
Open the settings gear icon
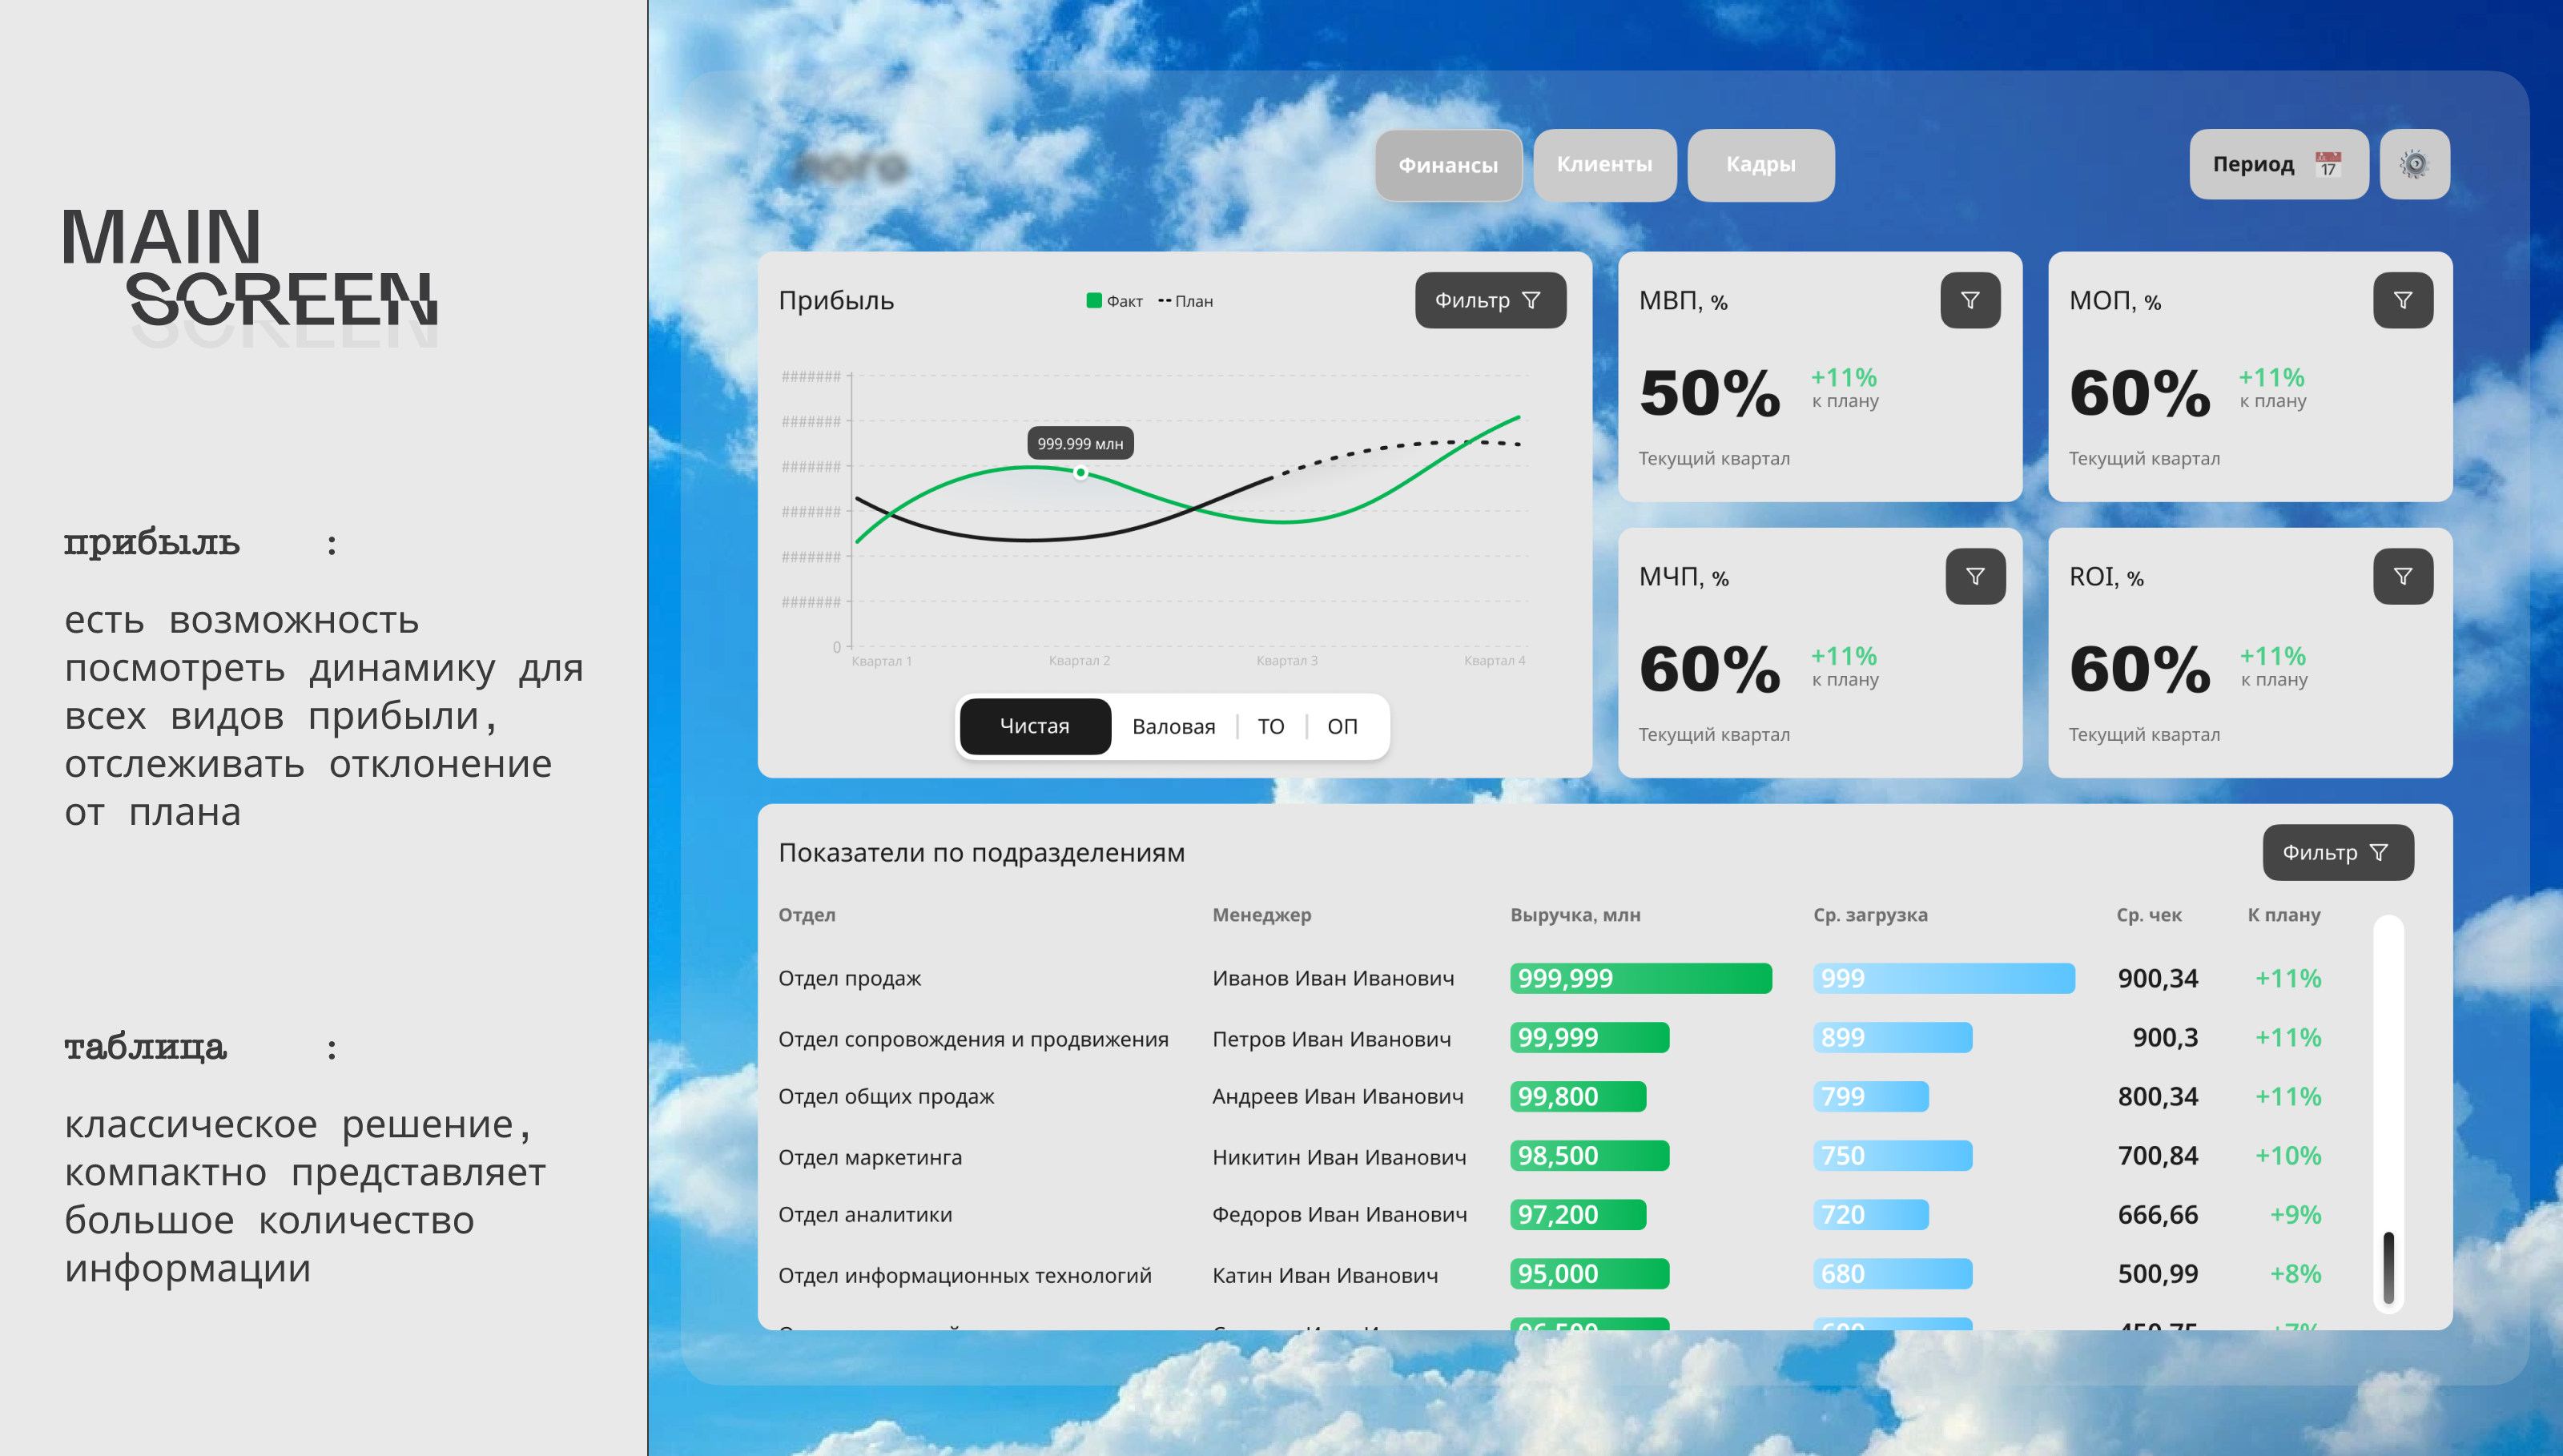(2413, 164)
